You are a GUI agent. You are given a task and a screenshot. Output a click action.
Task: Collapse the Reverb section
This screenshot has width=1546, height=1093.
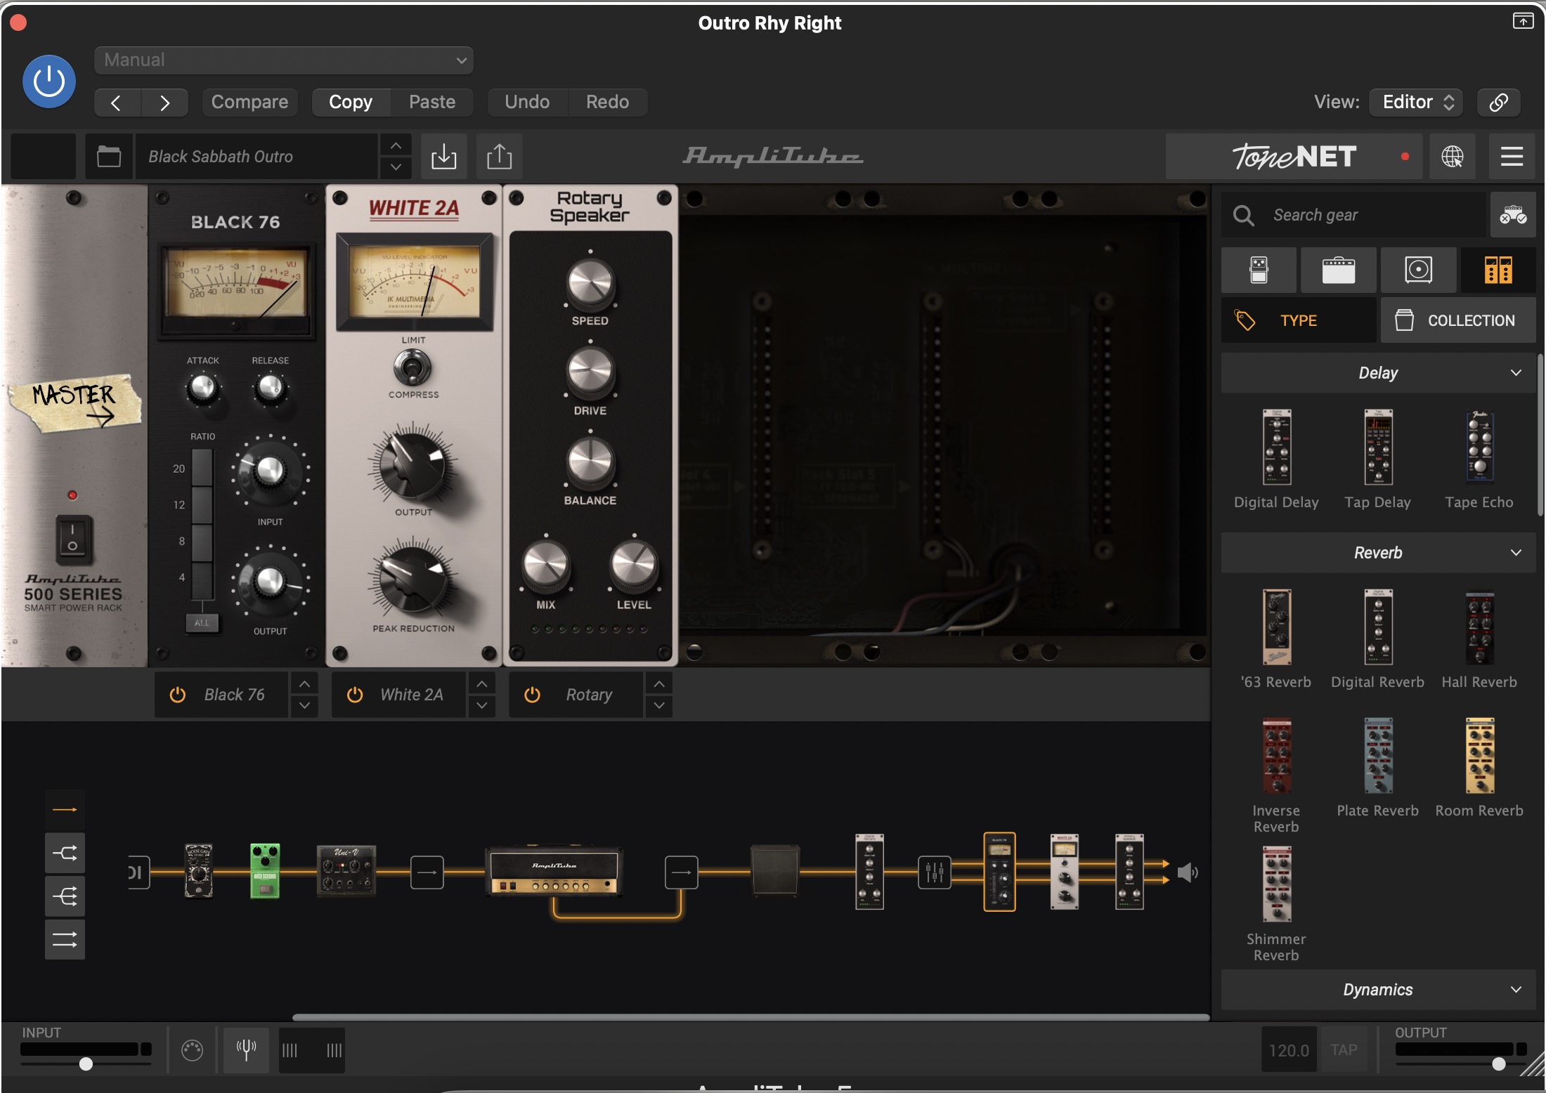(x=1378, y=553)
